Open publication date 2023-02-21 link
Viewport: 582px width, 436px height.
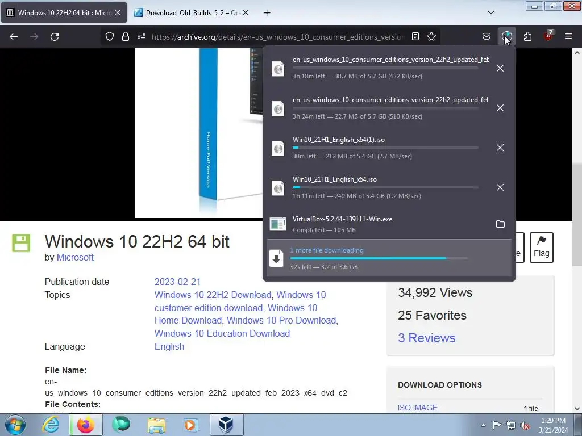[177, 282]
